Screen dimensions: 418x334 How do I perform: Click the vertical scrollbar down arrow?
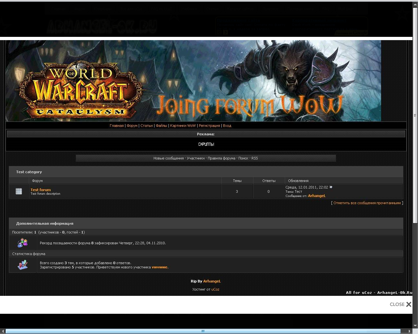(415, 325)
